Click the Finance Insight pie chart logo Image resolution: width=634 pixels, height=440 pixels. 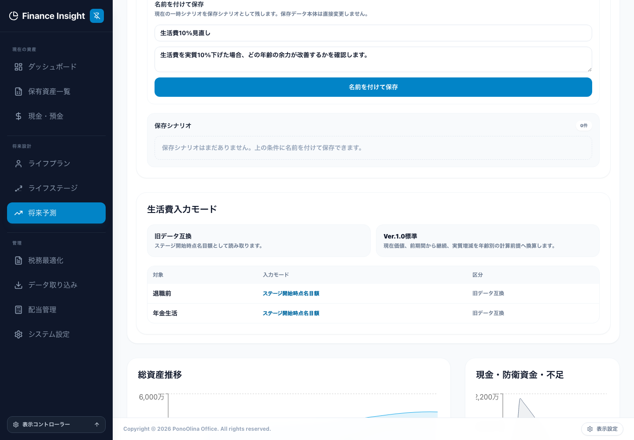coord(14,16)
